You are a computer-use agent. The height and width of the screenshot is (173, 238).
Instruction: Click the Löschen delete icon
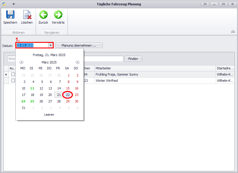point(27,15)
